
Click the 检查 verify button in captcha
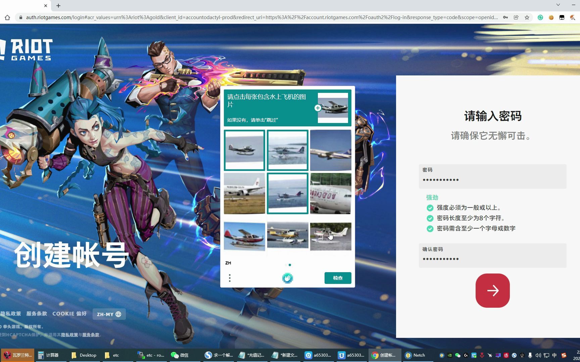(x=338, y=278)
